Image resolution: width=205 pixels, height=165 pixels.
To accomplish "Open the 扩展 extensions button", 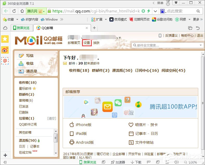I will 97,19.
